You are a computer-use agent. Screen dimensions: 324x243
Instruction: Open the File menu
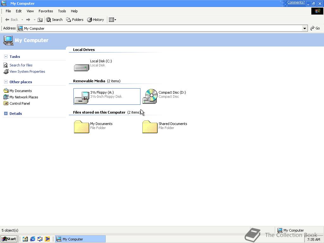coord(8,11)
